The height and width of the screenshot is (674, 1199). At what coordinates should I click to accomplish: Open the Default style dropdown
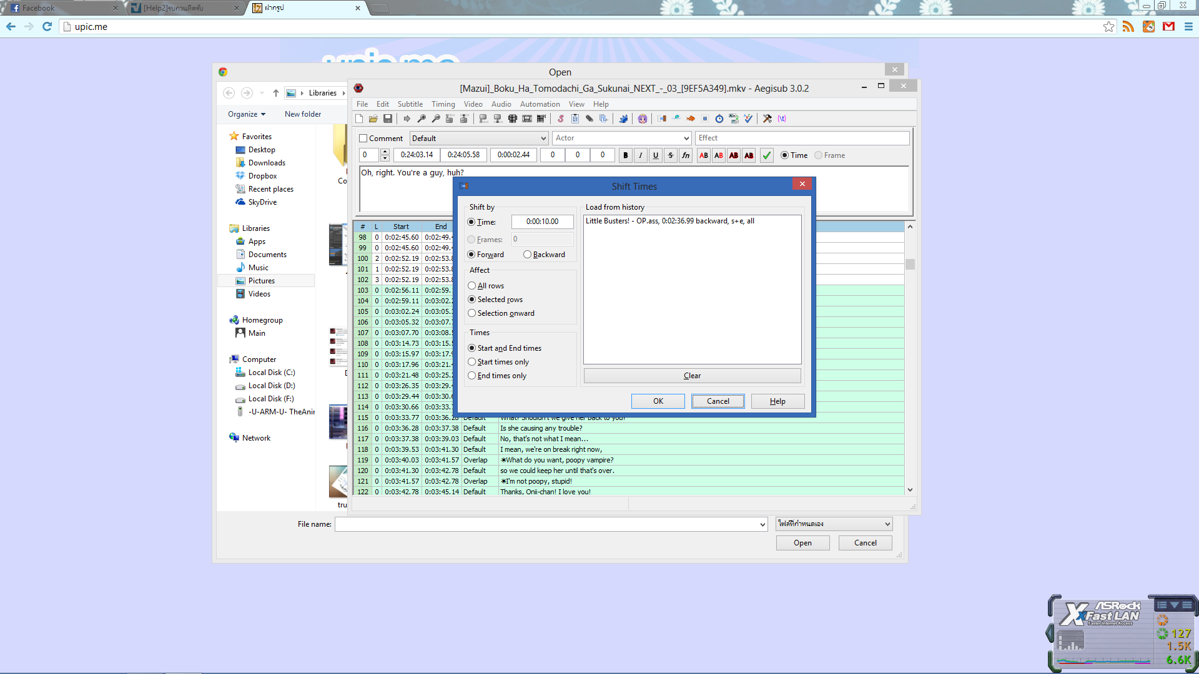(543, 139)
